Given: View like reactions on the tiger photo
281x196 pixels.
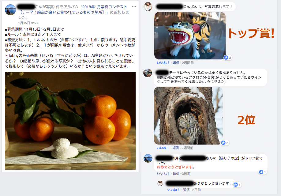Looking at the screenshot, I should (228, 58).
